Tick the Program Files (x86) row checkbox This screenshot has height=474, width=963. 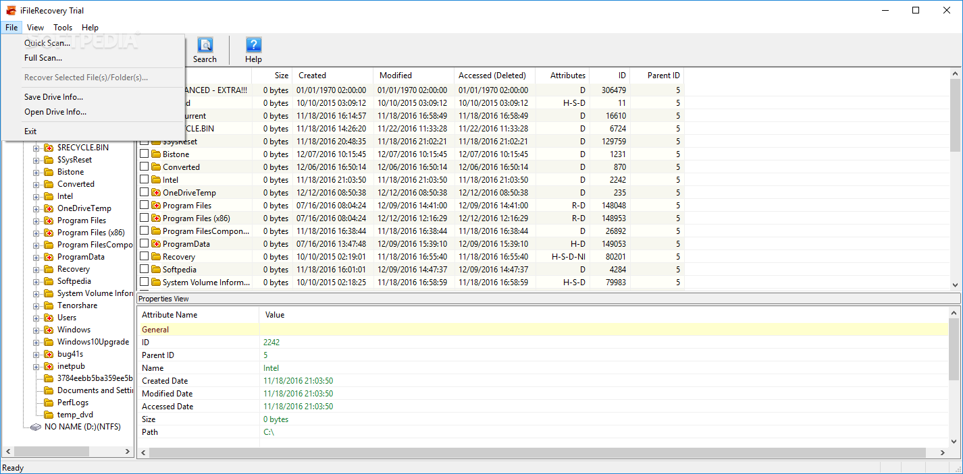[x=144, y=218]
